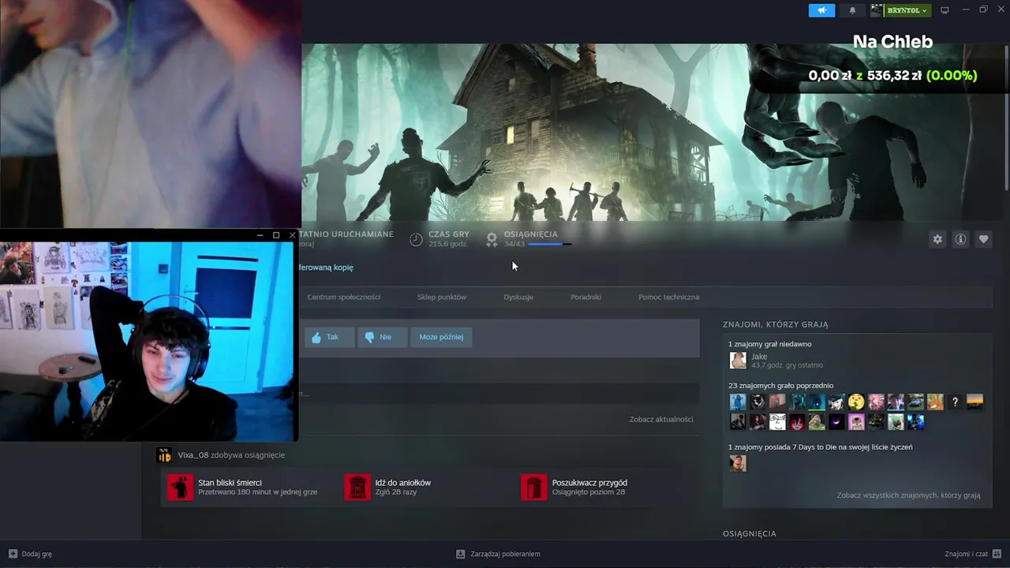1010x568 pixels.
Task: Open the BRYNTOL account dropdown
Action: pyautogui.click(x=907, y=10)
